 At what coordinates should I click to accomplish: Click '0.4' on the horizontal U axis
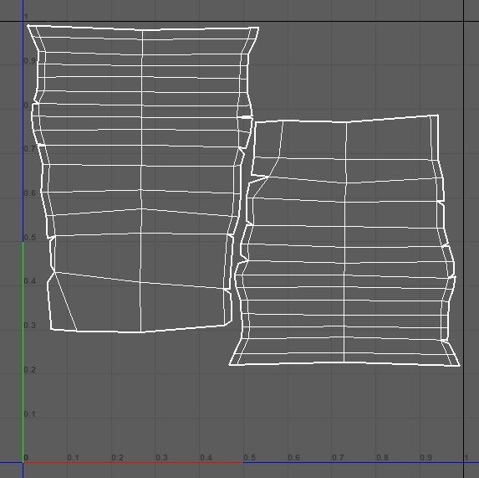pyautogui.click(x=206, y=458)
